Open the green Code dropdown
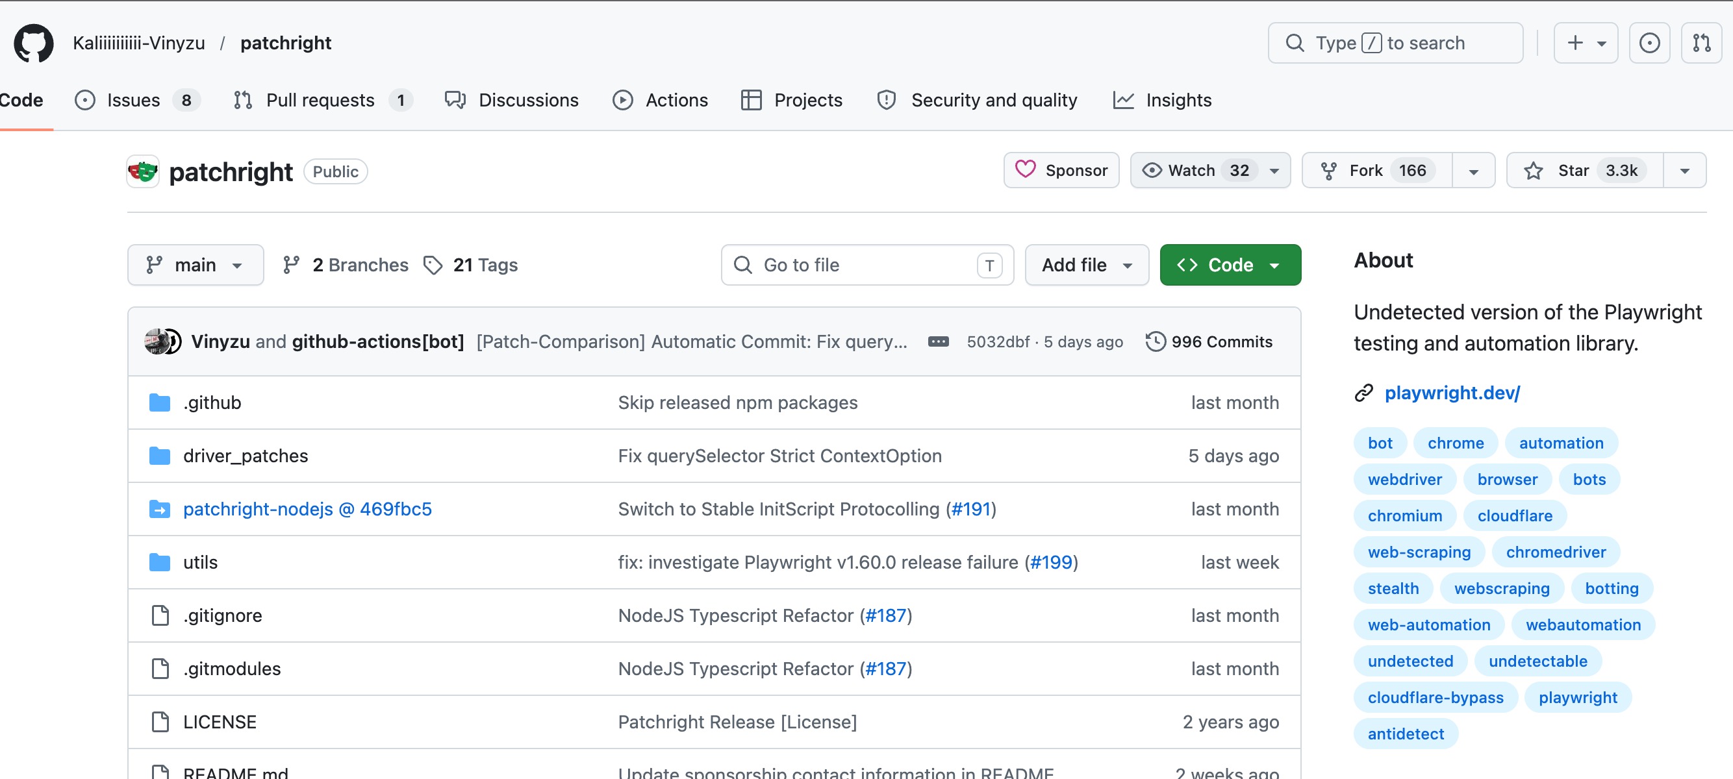Image resolution: width=1733 pixels, height=779 pixels. point(1230,265)
